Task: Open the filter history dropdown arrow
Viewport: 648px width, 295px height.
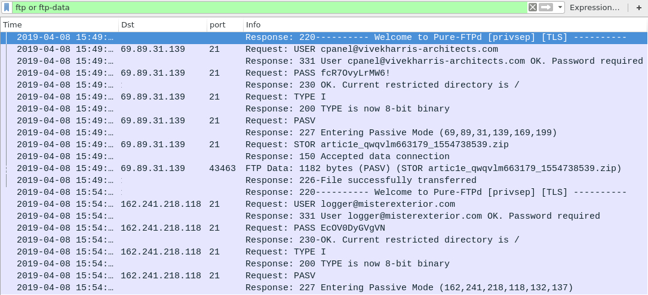Action: [560, 7]
